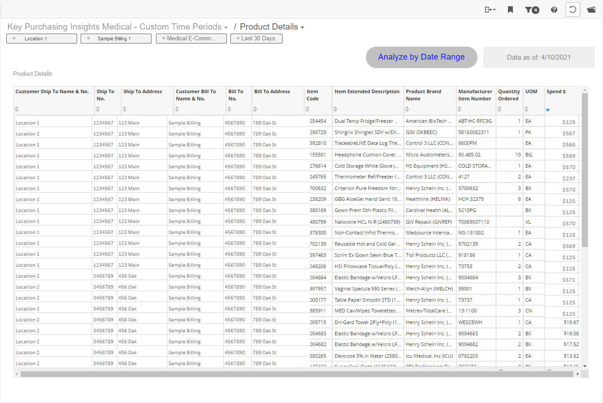The width and height of the screenshot is (603, 403).
Task: Click the help question mark icon
Action: pos(554,9)
